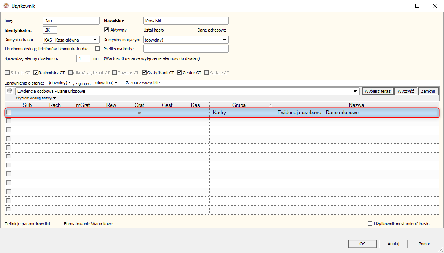Click the Rew column header
444x253 pixels.
111,105
